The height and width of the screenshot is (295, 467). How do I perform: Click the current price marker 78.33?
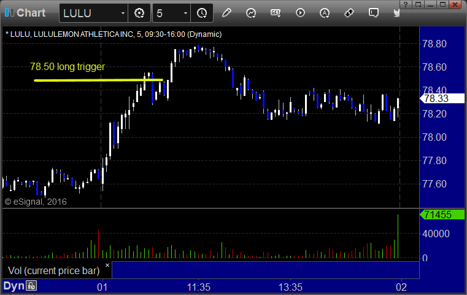[x=442, y=98]
